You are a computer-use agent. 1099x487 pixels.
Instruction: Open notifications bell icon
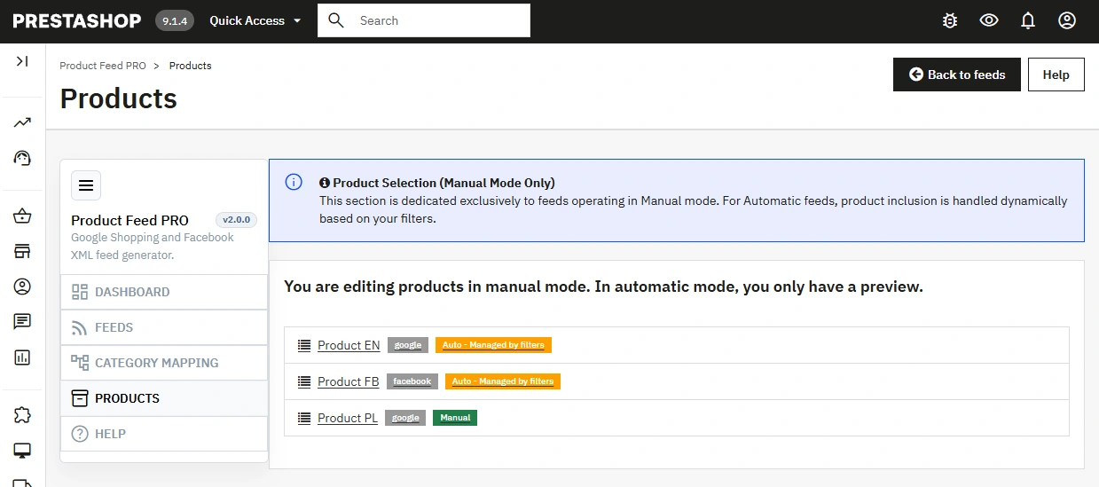click(x=1028, y=20)
